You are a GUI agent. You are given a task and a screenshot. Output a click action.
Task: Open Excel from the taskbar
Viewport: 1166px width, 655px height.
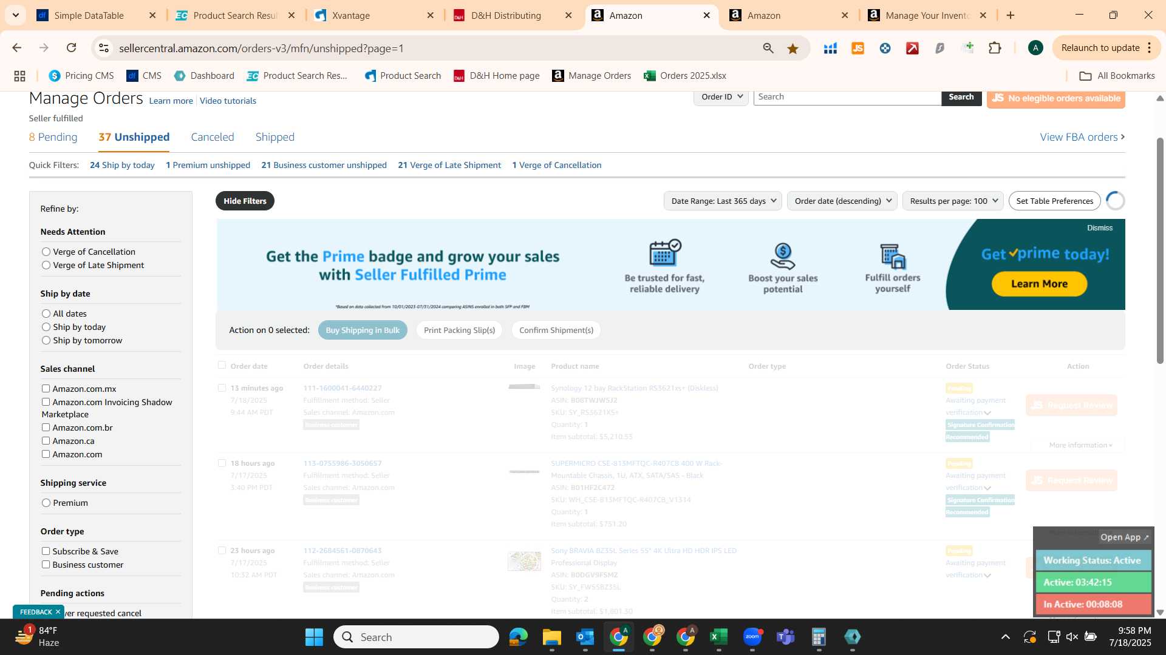coord(718,637)
